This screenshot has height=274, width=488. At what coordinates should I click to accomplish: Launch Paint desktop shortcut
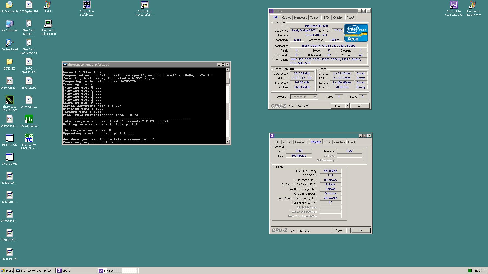(x=48, y=7)
